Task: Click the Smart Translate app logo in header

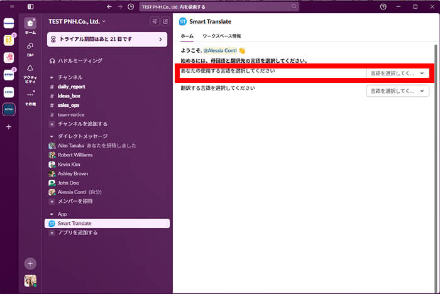Action: point(183,21)
